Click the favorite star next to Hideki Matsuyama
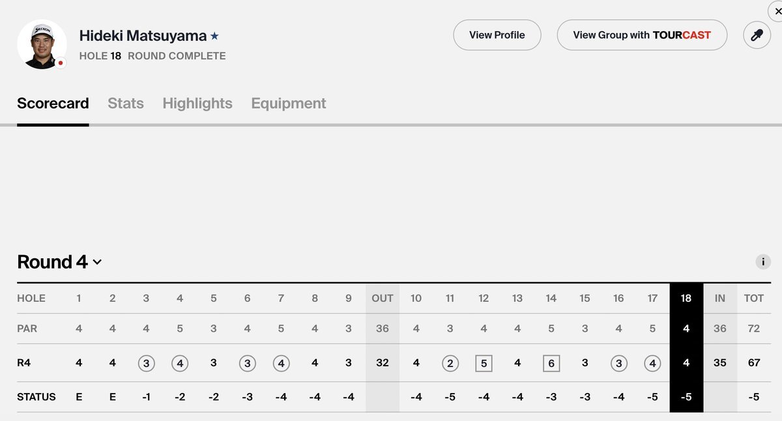The image size is (782, 421). 214,36
